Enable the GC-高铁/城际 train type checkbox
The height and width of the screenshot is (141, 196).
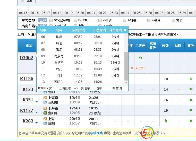coord(51,20)
